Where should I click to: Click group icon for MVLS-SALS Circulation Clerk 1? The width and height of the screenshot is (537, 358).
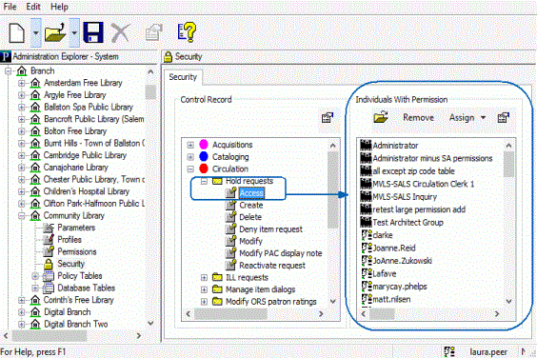(x=366, y=183)
